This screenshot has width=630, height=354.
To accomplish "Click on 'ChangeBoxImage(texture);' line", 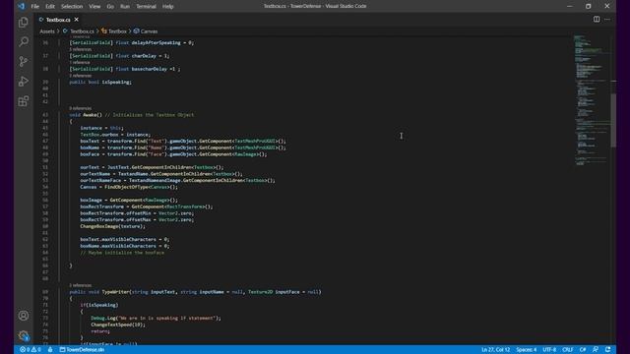I will (x=112, y=226).
